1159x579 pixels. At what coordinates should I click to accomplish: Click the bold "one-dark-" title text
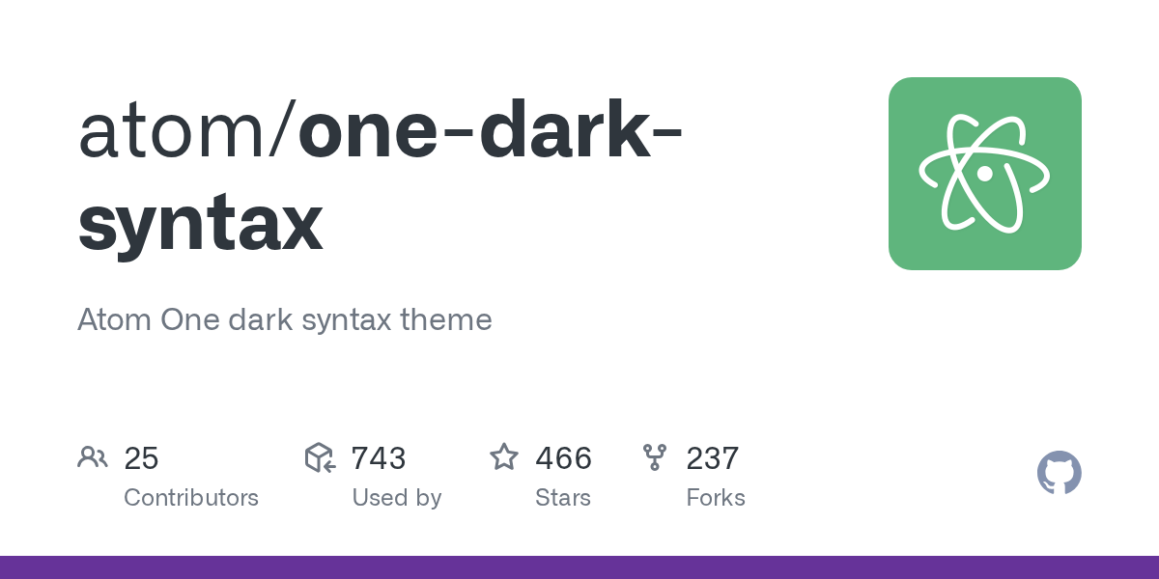click(491, 132)
